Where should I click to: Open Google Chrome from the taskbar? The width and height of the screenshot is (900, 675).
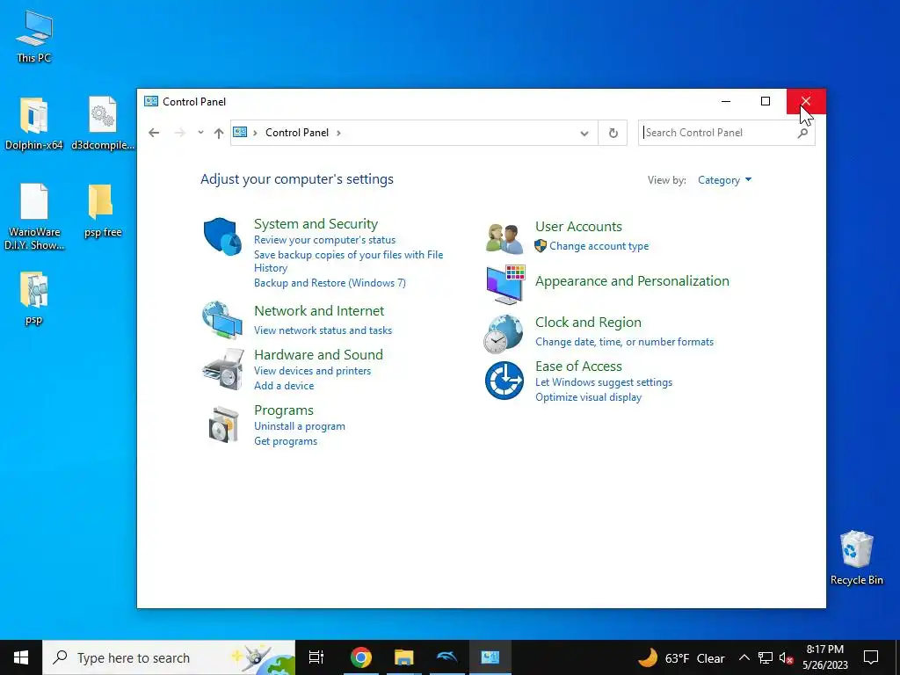pyautogui.click(x=361, y=657)
